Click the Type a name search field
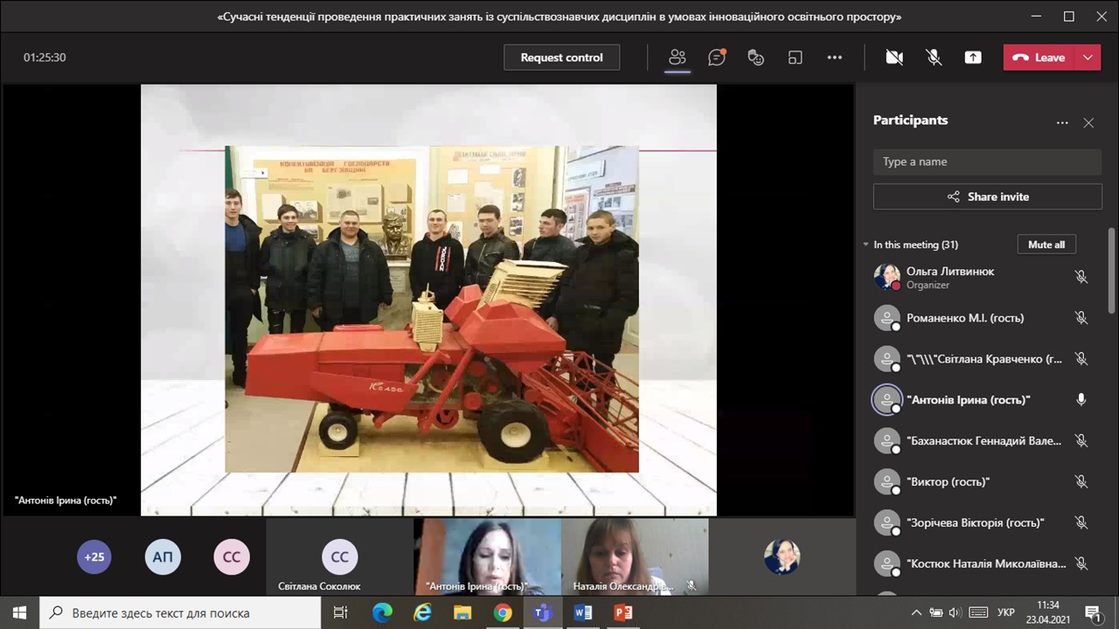Screen dimensions: 1119x629 point(987,162)
